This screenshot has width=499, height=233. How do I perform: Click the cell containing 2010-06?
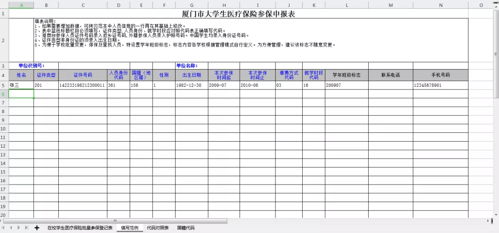click(258, 85)
